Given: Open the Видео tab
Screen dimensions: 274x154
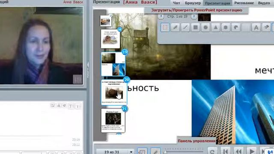Looking at the screenshot, I should (x=264, y=3).
